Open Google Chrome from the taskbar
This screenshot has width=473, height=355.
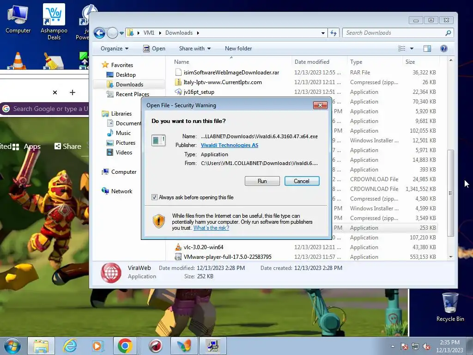point(125,346)
